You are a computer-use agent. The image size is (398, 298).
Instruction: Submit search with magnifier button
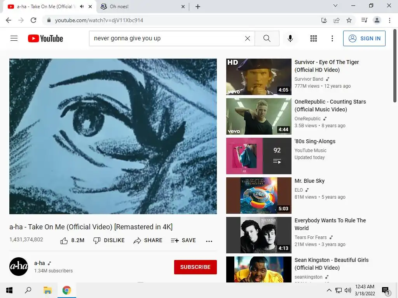[267, 38]
